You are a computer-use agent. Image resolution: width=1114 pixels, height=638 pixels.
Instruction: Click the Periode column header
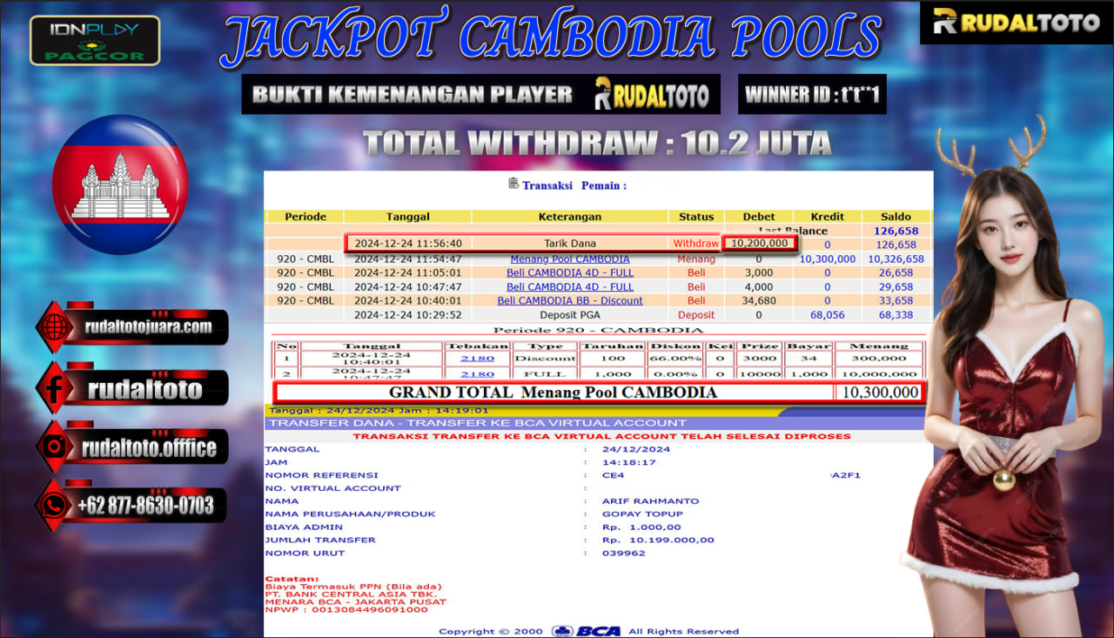click(305, 217)
